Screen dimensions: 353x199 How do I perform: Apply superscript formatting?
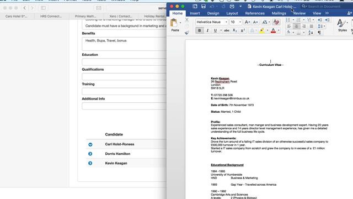[x=243, y=30]
